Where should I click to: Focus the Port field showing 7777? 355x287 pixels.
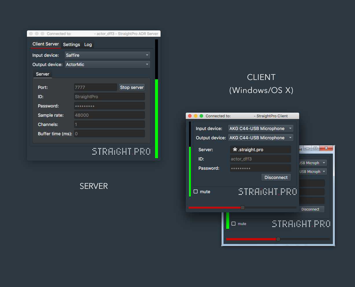(95, 87)
